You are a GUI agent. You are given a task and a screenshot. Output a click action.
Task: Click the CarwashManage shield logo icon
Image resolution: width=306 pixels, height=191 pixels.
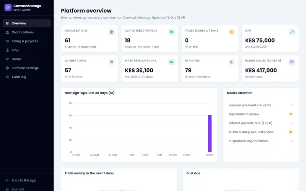(x=8, y=8)
